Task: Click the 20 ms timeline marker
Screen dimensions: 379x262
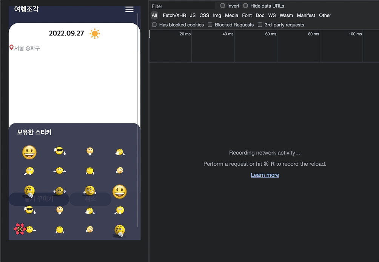Action: [185, 34]
